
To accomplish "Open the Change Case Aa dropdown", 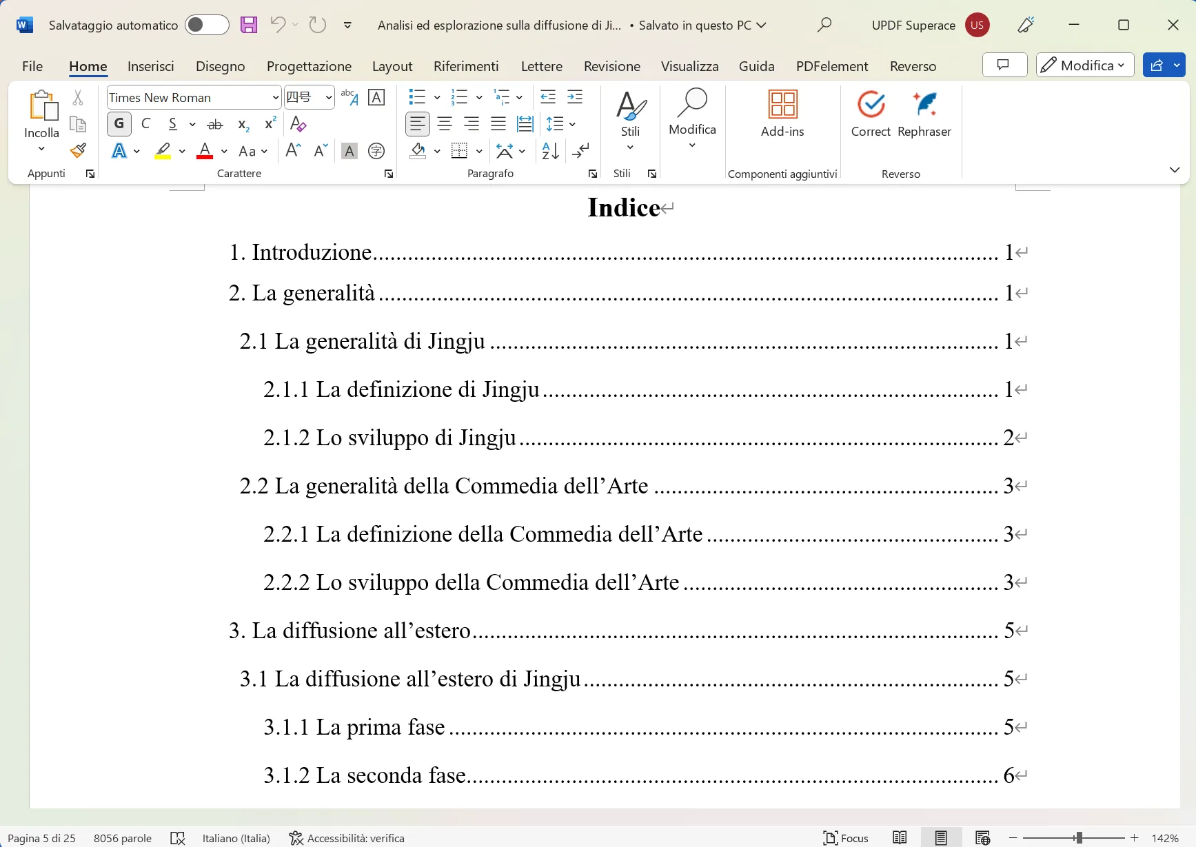I will (252, 151).
